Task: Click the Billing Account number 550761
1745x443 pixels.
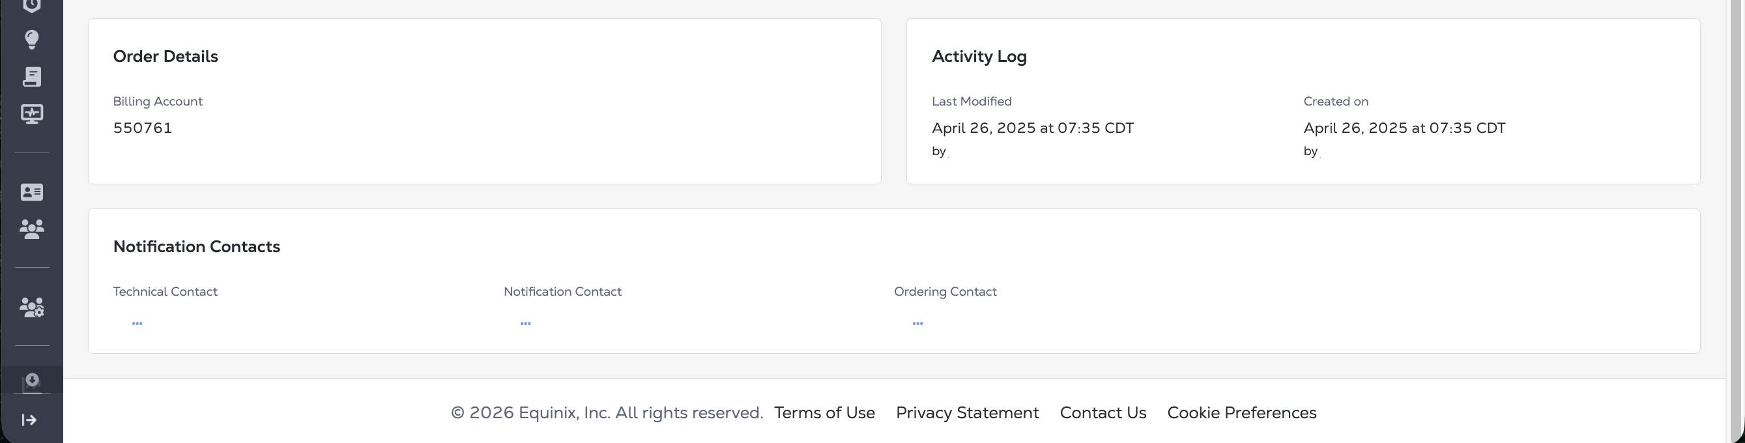Action: point(143,128)
